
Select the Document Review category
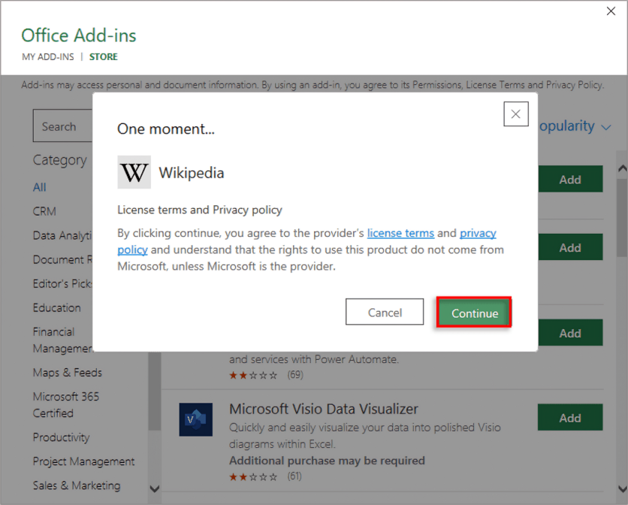coord(62,259)
